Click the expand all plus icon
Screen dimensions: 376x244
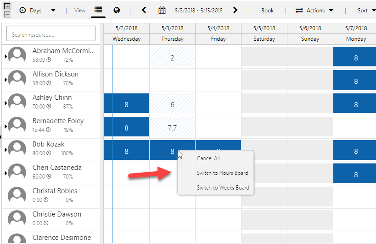click(7, 6)
